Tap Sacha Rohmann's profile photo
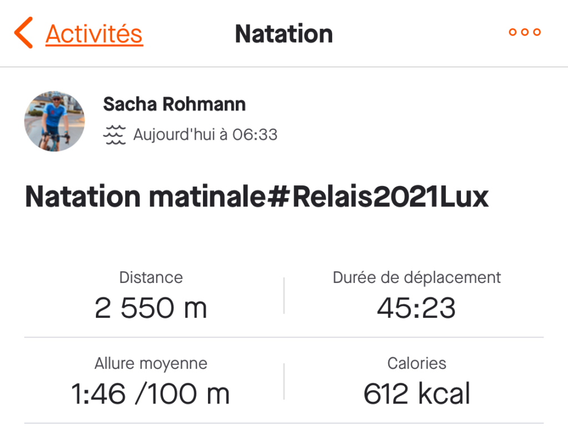The height and width of the screenshot is (430, 568). click(54, 121)
